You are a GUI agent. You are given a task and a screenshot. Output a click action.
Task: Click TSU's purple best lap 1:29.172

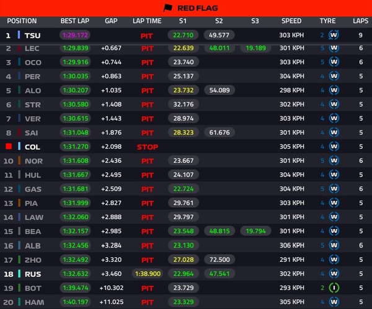point(75,35)
